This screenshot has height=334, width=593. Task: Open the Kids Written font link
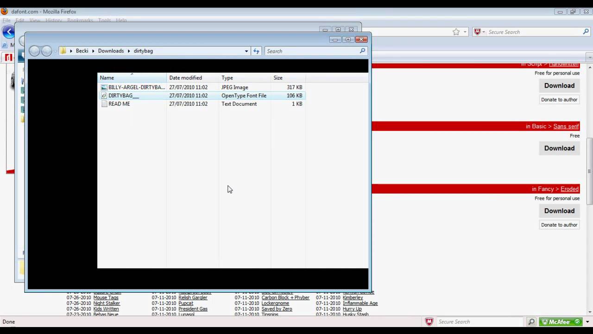pyautogui.click(x=106, y=309)
